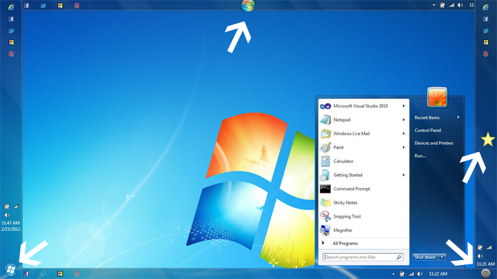Click the yellow star on the right taskbar
The height and width of the screenshot is (279, 497).
(487, 139)
